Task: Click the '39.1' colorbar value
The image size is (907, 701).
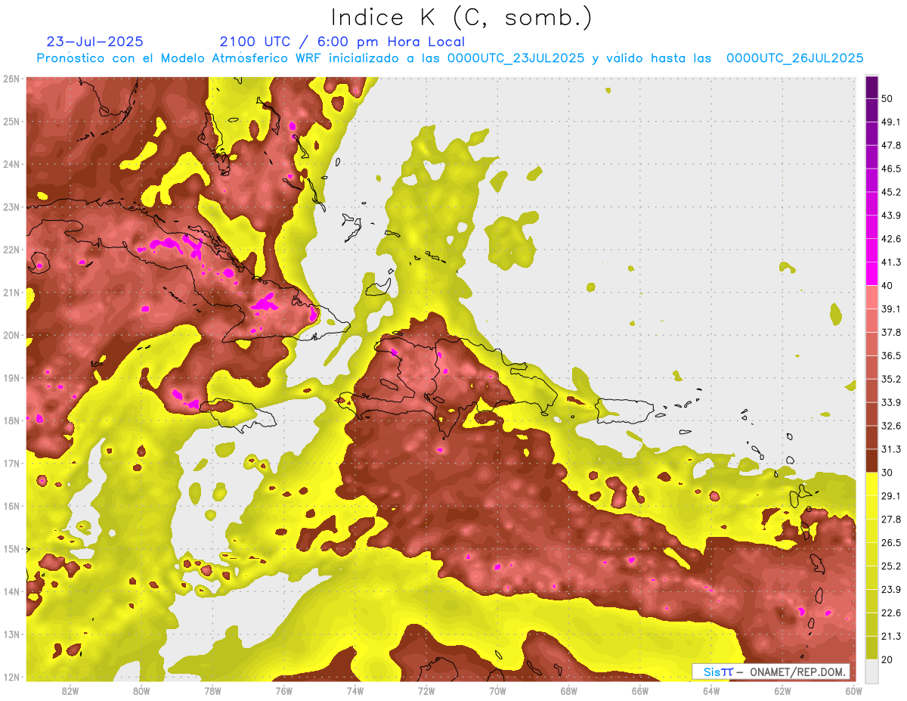Action: [890, 309]
